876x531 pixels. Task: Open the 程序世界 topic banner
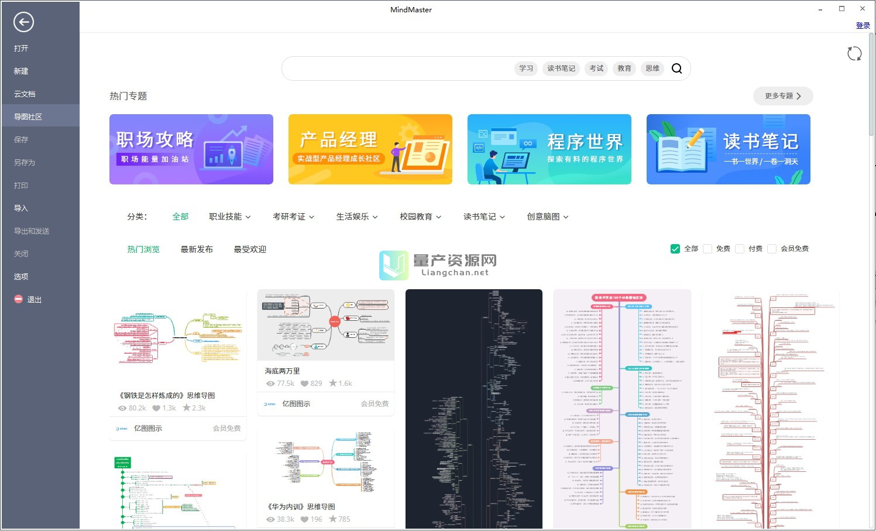549,149
